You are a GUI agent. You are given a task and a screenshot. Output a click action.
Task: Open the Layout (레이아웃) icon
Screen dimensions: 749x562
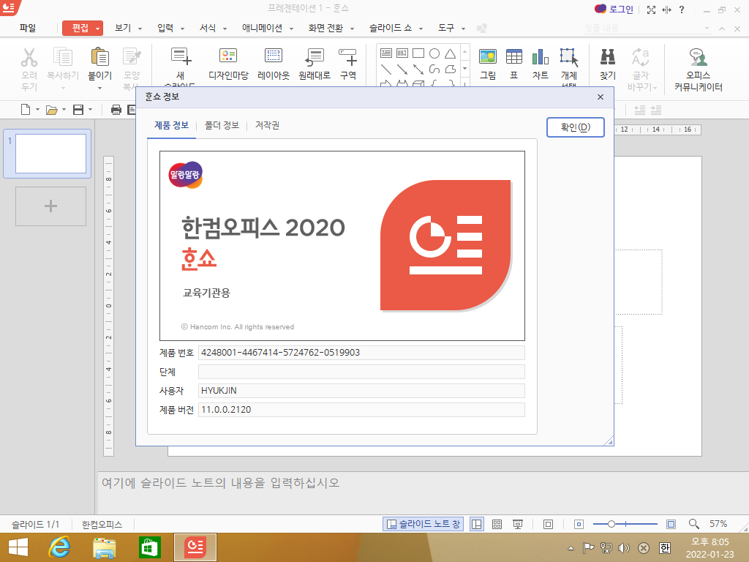click(274, 56)
